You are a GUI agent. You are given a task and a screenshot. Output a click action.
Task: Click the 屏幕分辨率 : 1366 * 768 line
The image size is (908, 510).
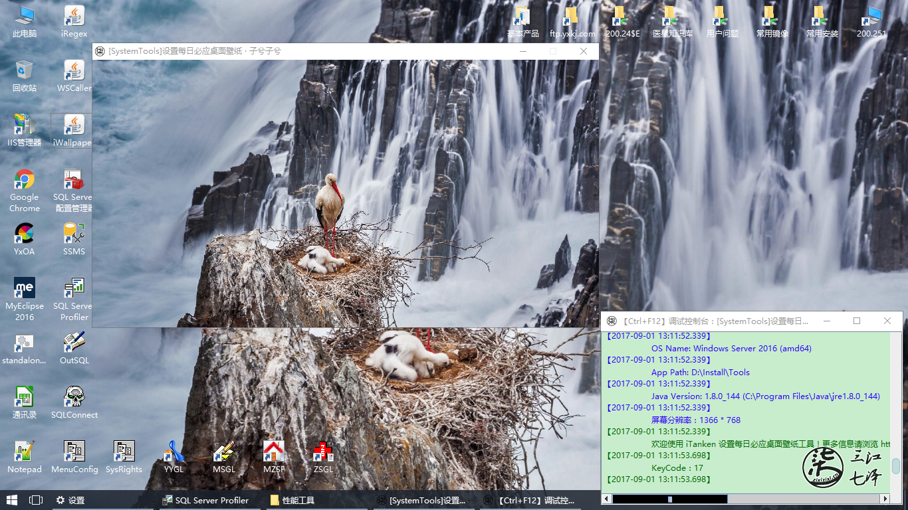pyautogui.click(x=696, y=420)
